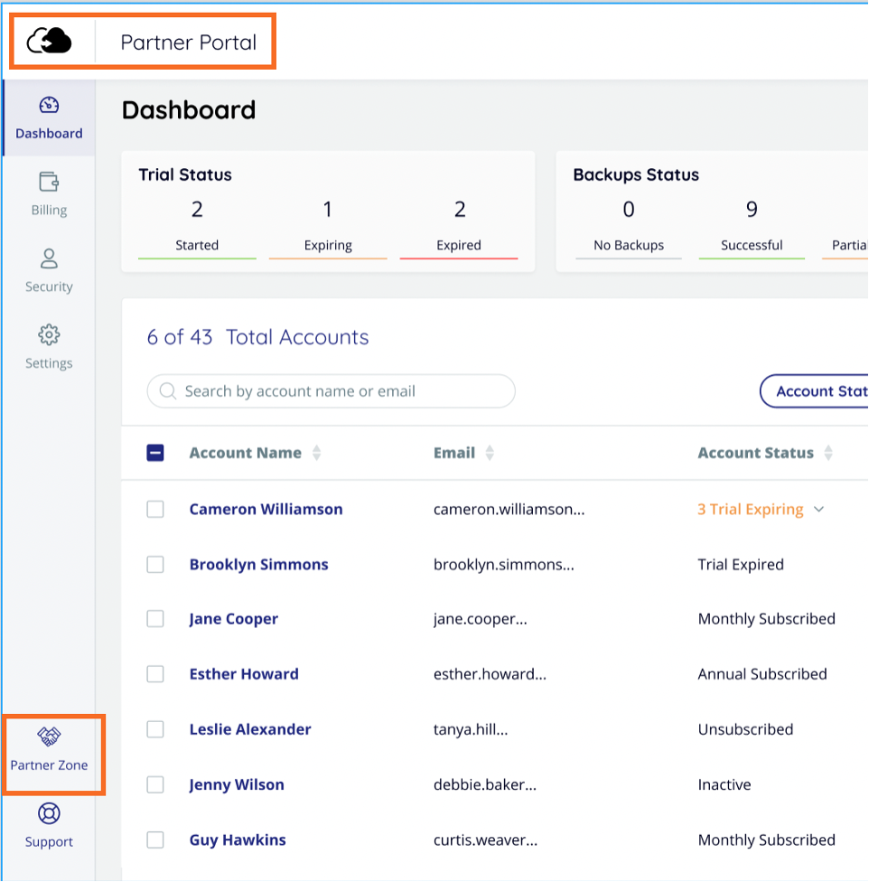Check the Guy Hawkins row checkbox
Image resolution: width=869 pixels, height=882 pixels.
(x=155, y=840)
